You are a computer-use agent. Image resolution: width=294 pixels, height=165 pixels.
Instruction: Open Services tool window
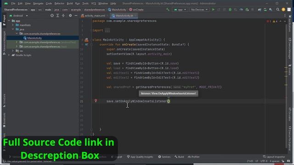(x=164, y=157)
